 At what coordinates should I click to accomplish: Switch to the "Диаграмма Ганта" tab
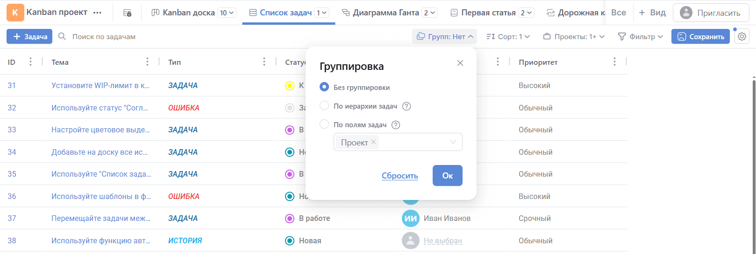pyautogui.click(x=385, y=13)
